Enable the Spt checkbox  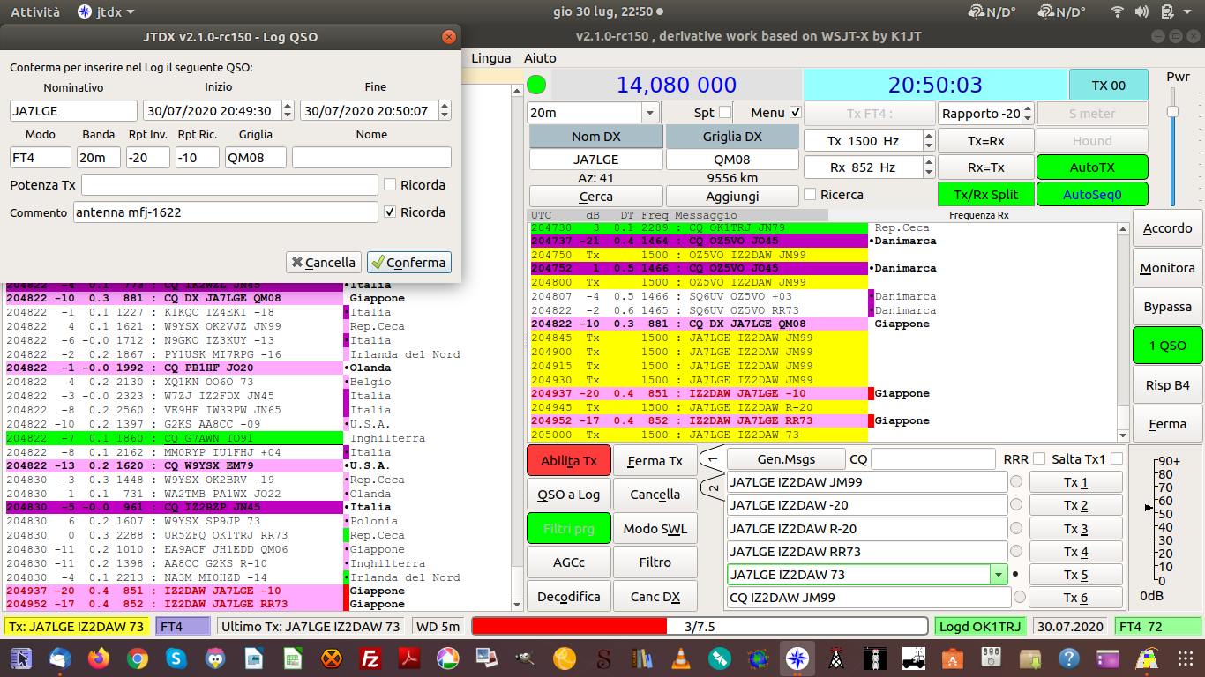pyautogui.click(x=725, y=113)
